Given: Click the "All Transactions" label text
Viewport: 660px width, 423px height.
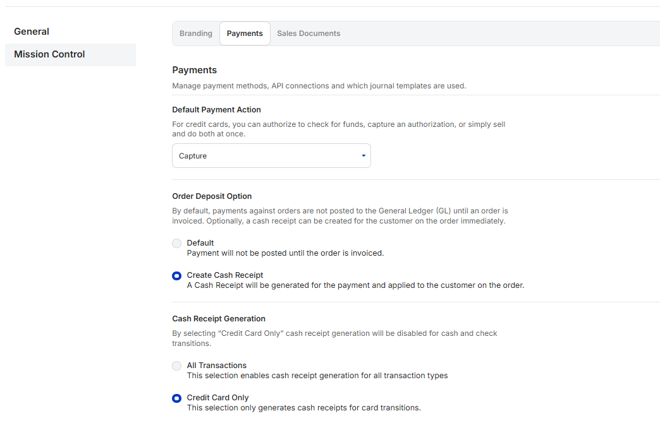Looking at the screenshot, I should tap(217, 366).
